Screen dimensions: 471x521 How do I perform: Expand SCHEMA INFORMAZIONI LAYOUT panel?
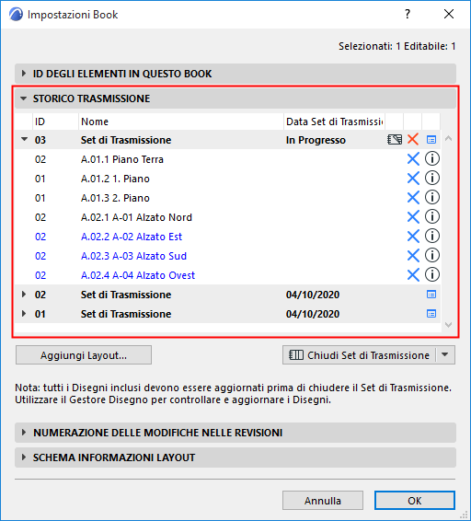[x=235, y=457]
